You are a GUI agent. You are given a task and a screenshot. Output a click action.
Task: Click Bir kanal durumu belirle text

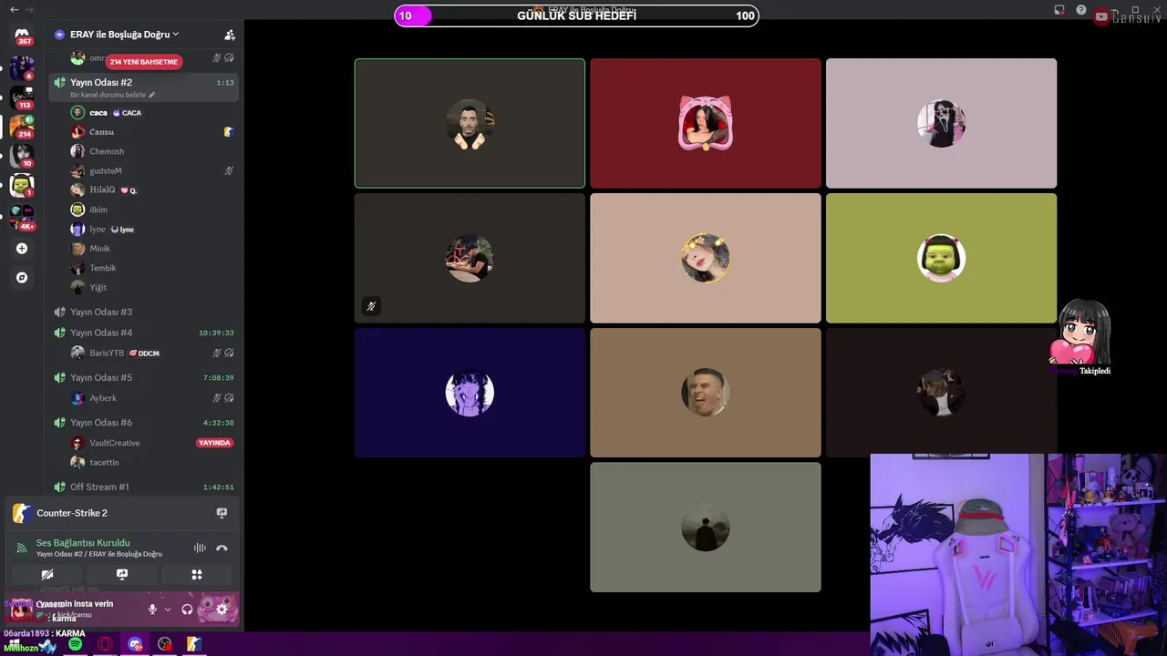coord(108,95)
